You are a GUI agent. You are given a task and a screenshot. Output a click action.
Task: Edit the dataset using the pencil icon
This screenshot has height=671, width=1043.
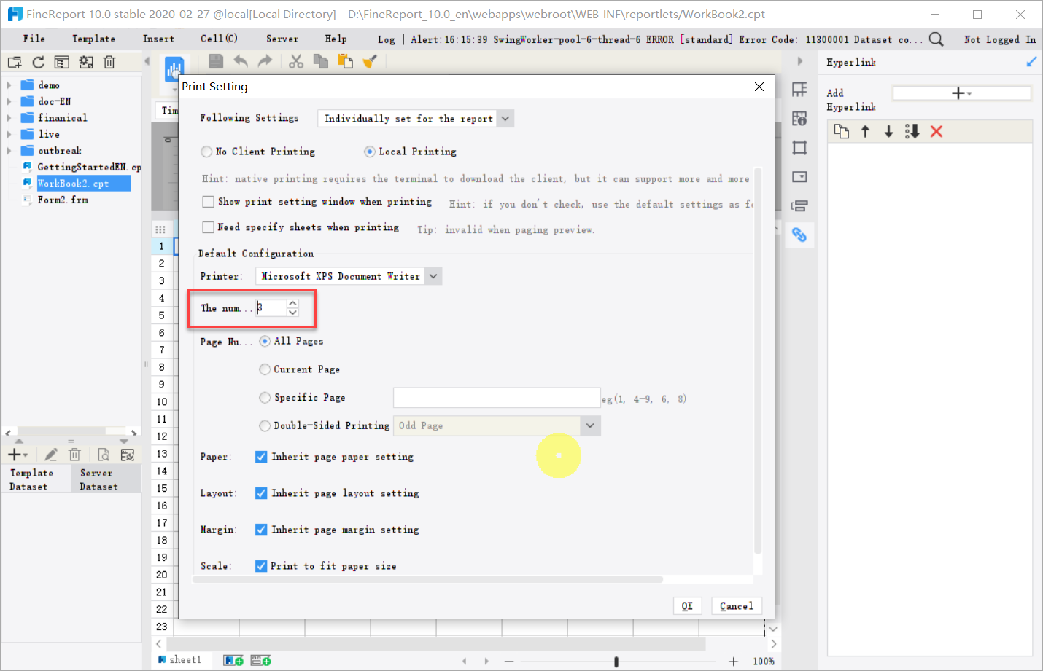50,454
